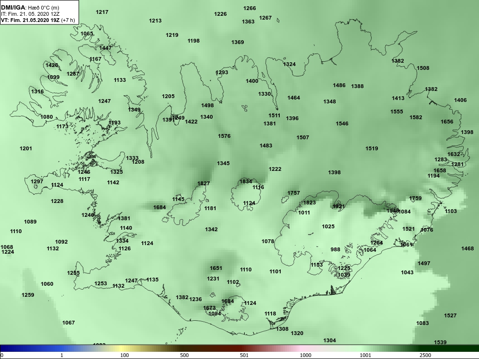The height and width of the screenshot is (359, 479).
Task: Select the value 1067
Action: coord(68,323)
